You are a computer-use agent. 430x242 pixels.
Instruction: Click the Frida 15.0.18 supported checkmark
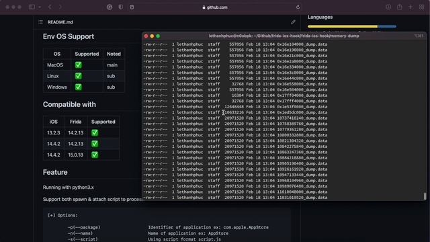coord(95,155)
